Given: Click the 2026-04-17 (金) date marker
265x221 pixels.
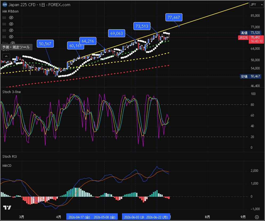Looking at the screenshot, I should (x=79, y=217).
